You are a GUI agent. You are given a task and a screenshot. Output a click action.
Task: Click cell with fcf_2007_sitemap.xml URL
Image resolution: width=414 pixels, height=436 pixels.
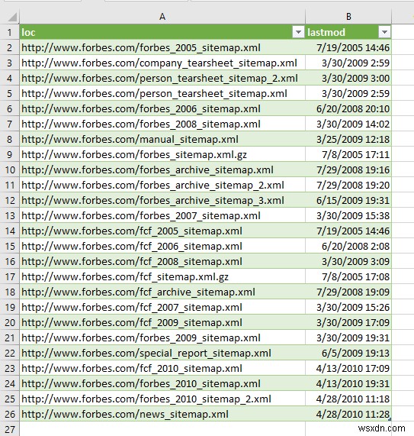tap(162, 307)
